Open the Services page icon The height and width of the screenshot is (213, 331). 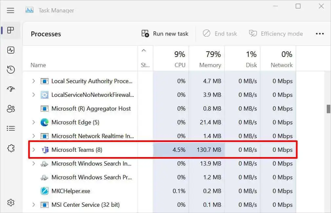coord(11,148)
